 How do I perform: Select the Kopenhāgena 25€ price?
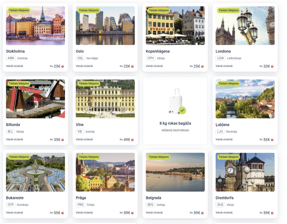coord(196,66)
